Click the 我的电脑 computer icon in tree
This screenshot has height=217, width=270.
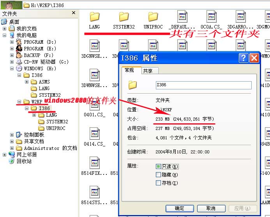coord(12,35)
